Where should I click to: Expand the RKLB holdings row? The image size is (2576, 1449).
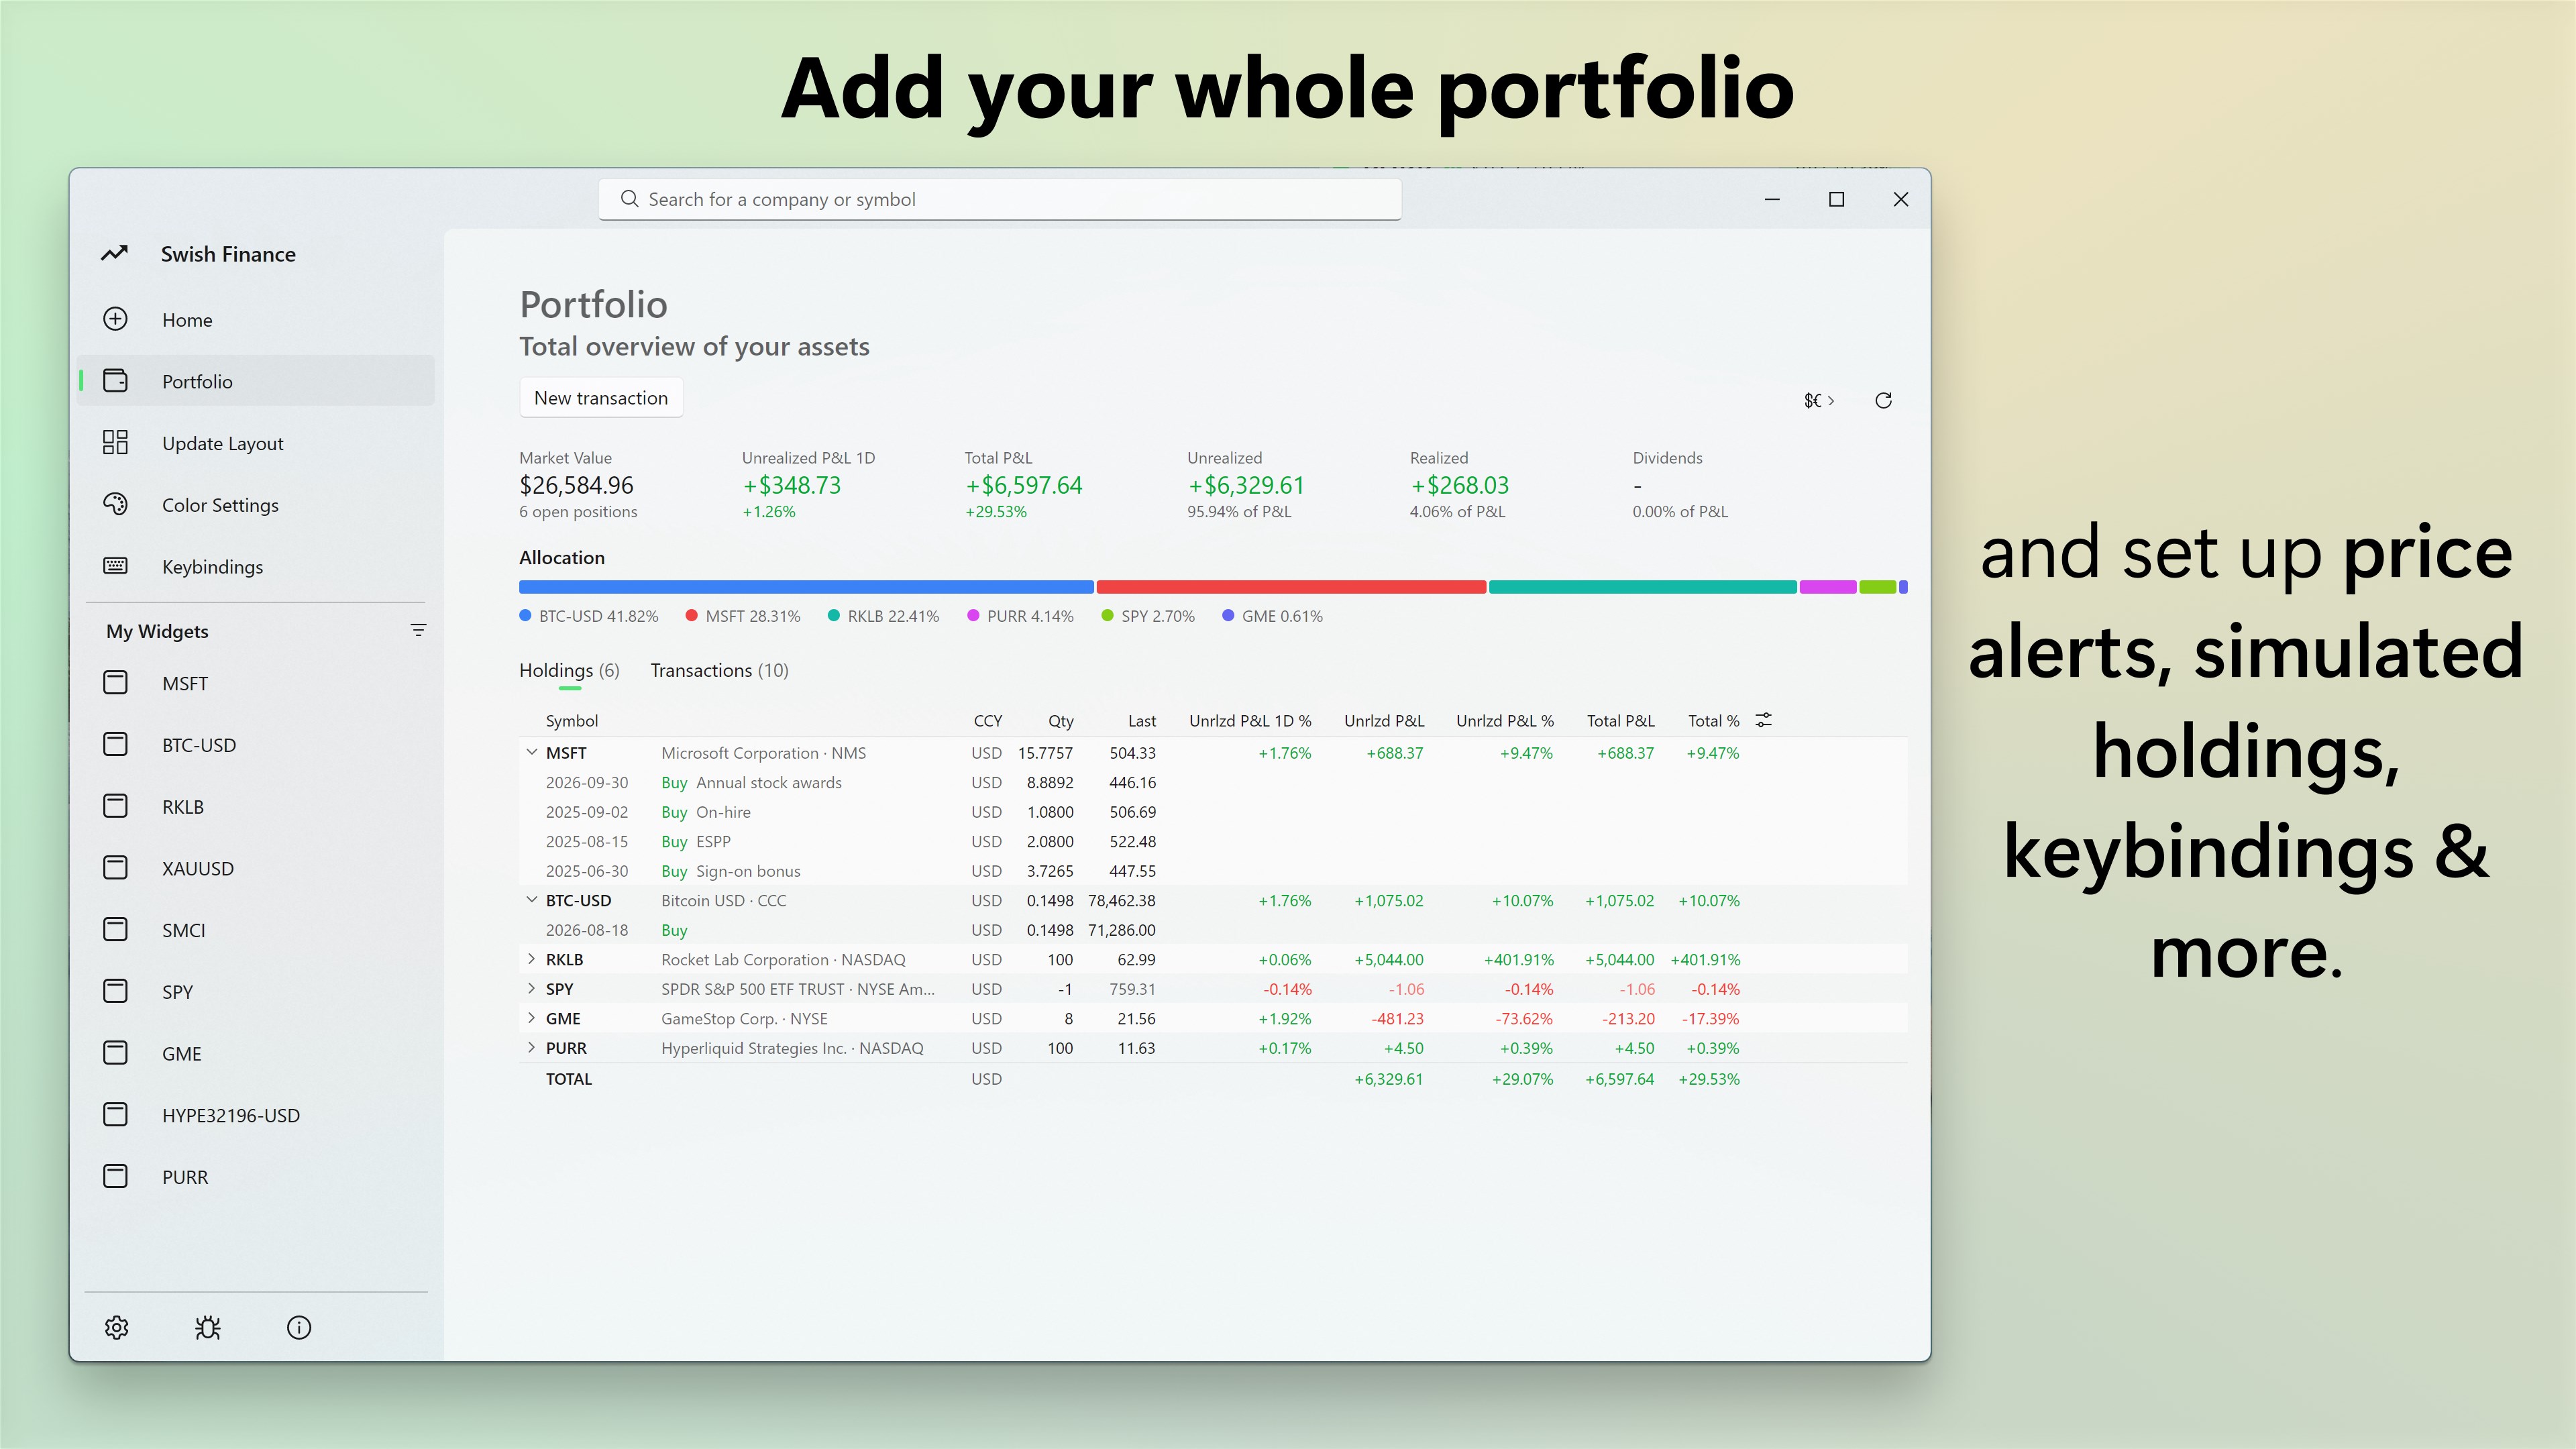pyautogui.click(x=532, y=959)
